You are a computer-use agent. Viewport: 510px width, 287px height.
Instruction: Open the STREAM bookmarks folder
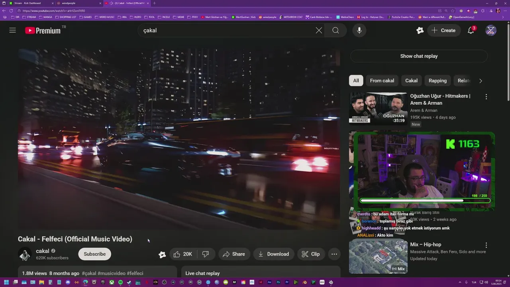pyautogui.click(x=29, y=17)
